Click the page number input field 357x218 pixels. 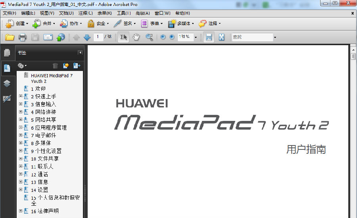pyautogui.click(x=98, y=37)
